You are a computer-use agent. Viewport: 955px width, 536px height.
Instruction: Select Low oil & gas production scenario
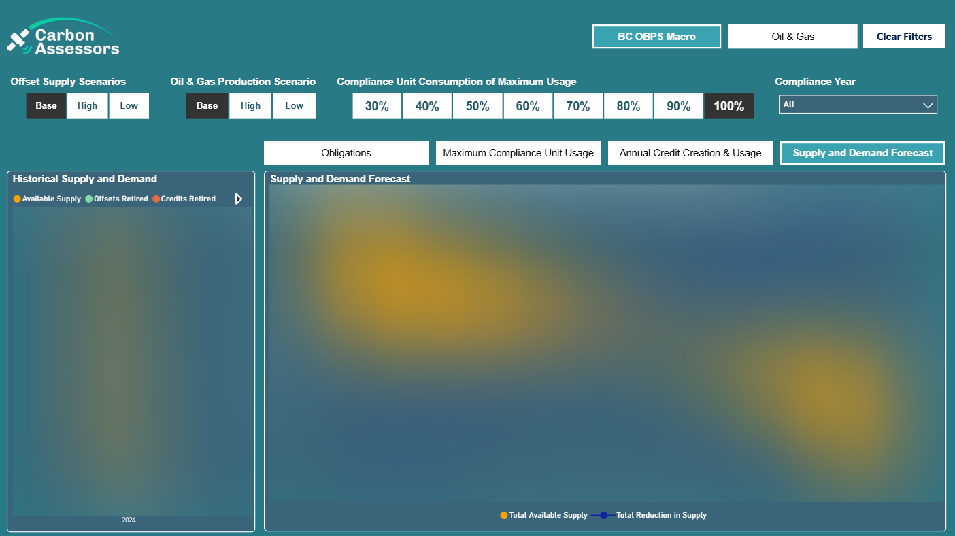[x=294, y=105]
